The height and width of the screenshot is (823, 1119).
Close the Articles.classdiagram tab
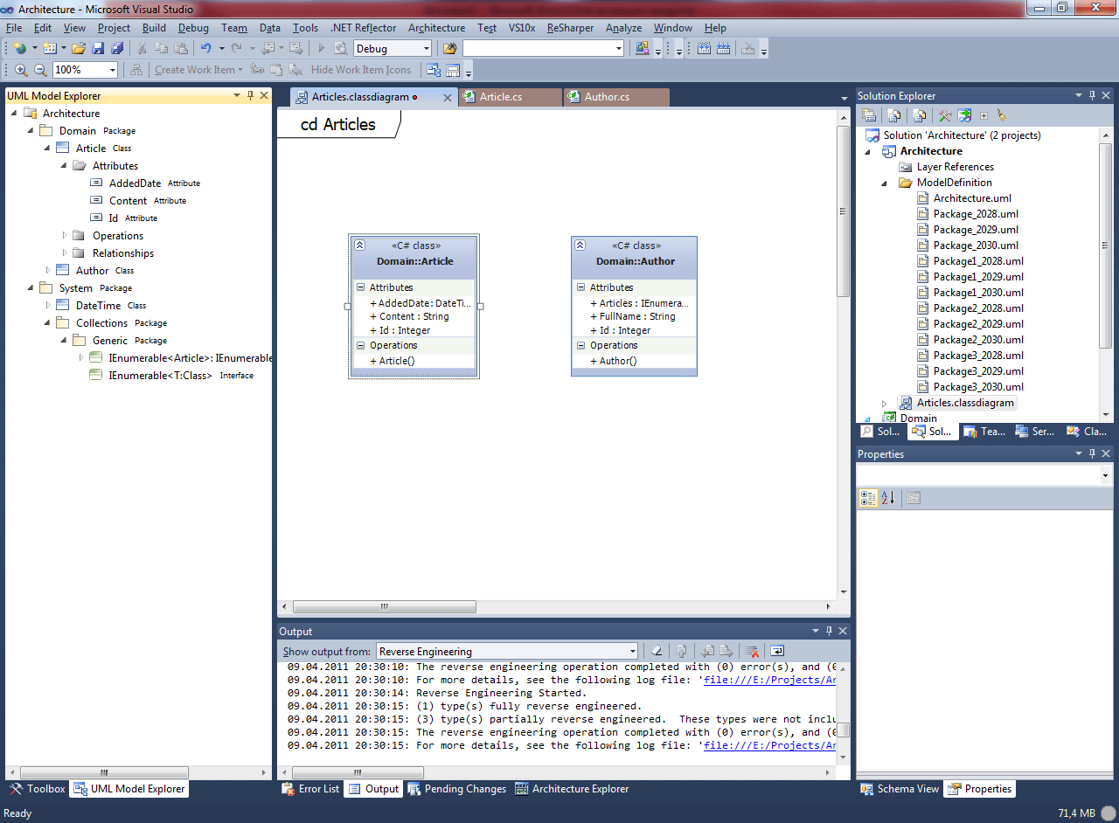(x=448, y=98)
